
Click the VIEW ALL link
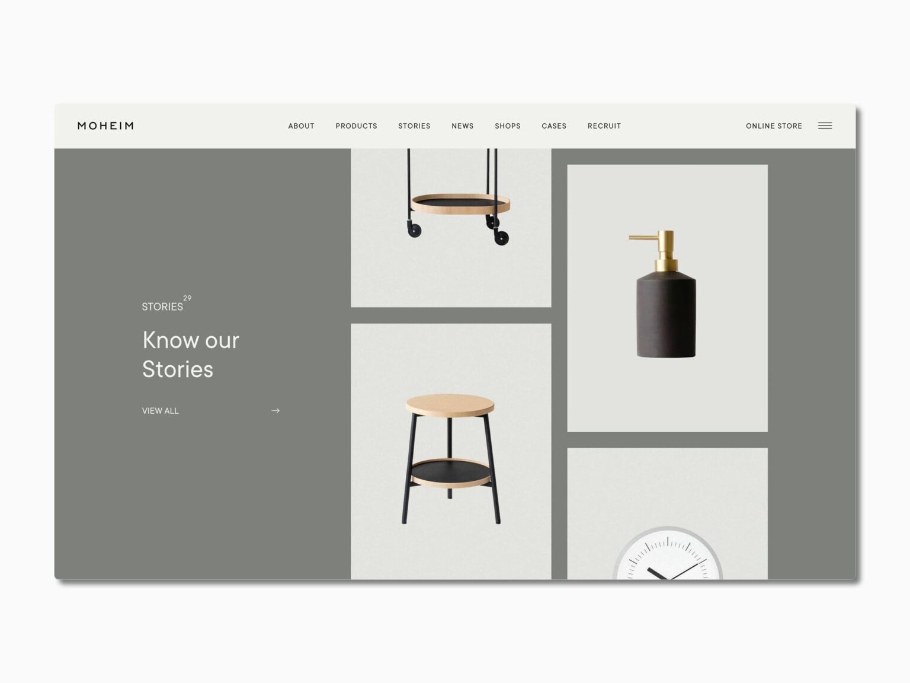point(160,410)
